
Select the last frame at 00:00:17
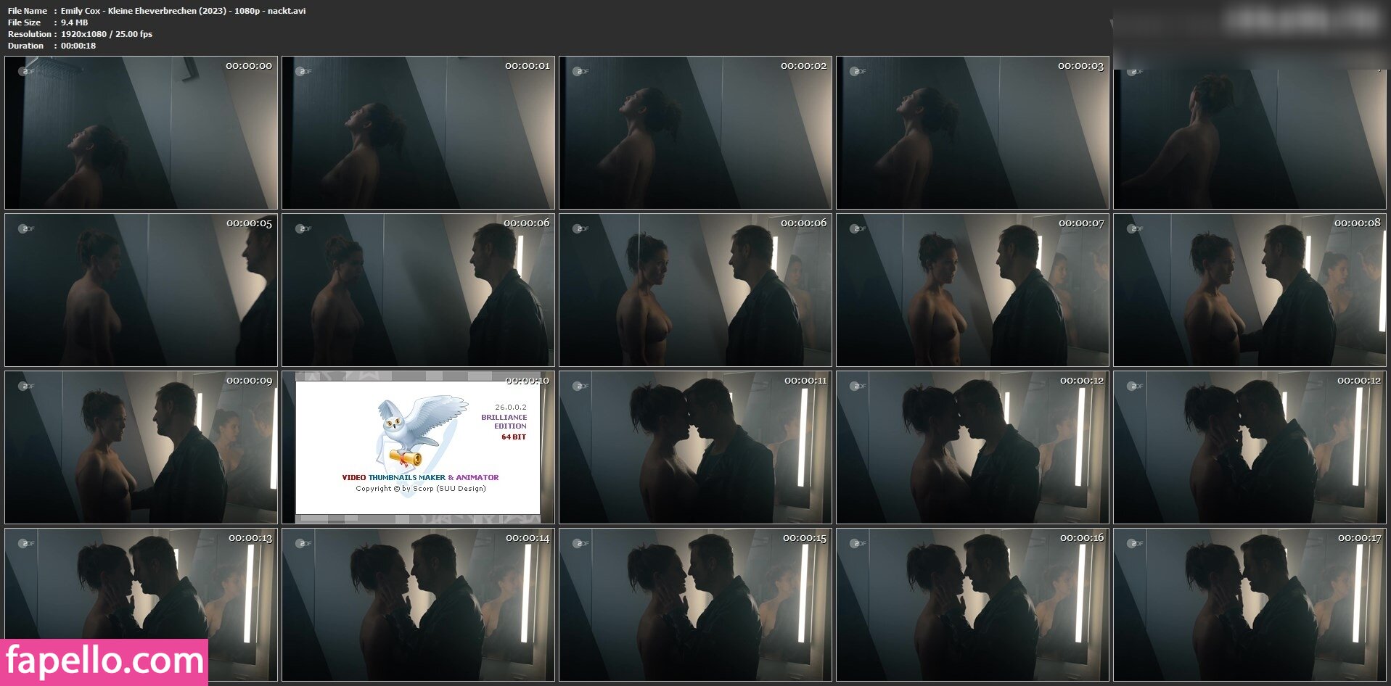click(x=1250, y=605)
